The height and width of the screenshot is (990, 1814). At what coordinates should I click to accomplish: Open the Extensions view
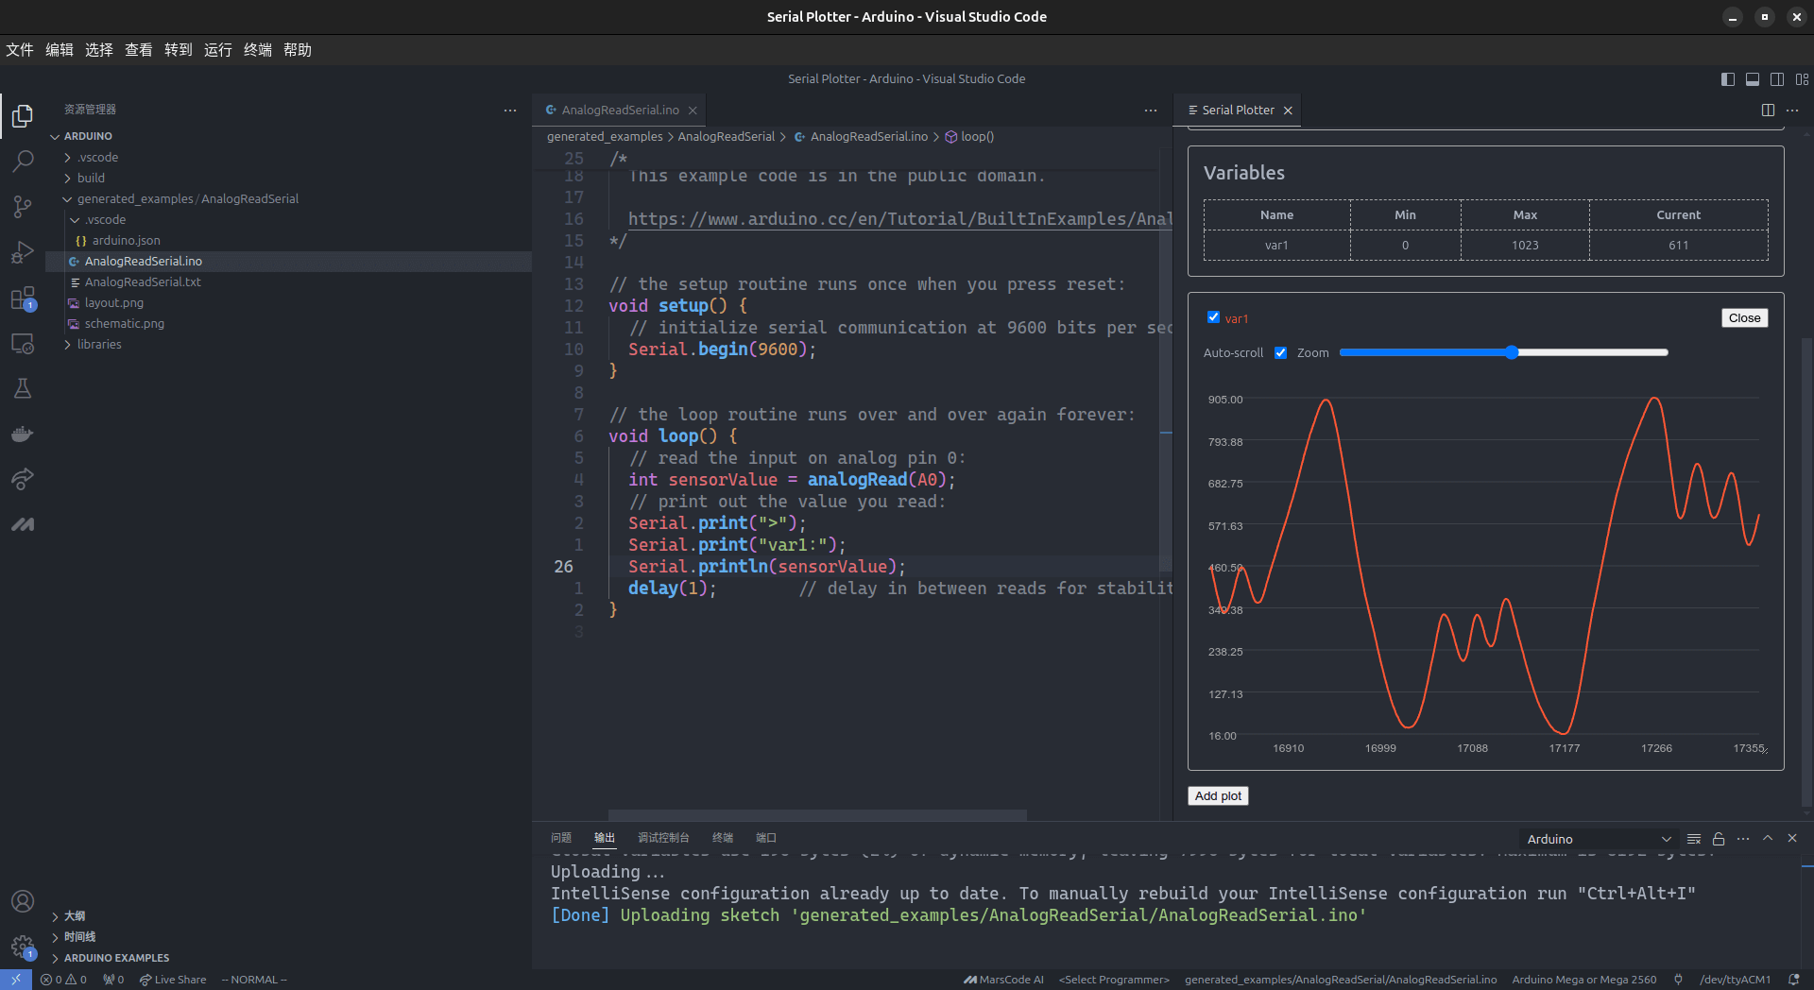click(x=23, y=299)
